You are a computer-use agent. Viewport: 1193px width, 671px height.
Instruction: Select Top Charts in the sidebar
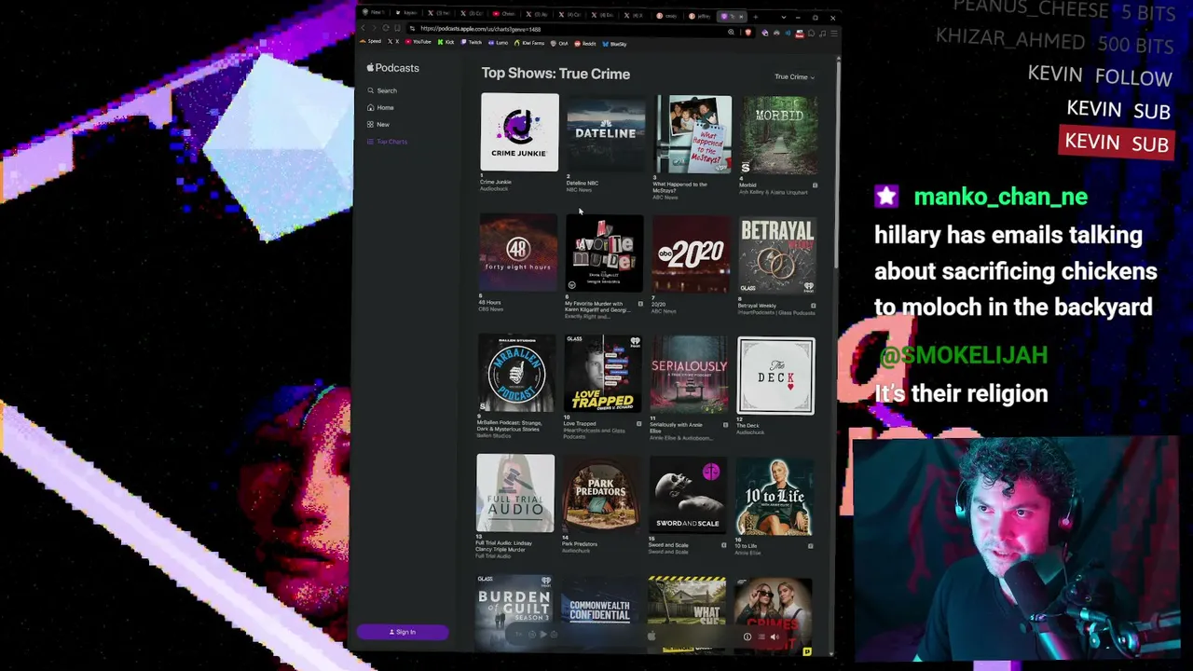point(388,142)
